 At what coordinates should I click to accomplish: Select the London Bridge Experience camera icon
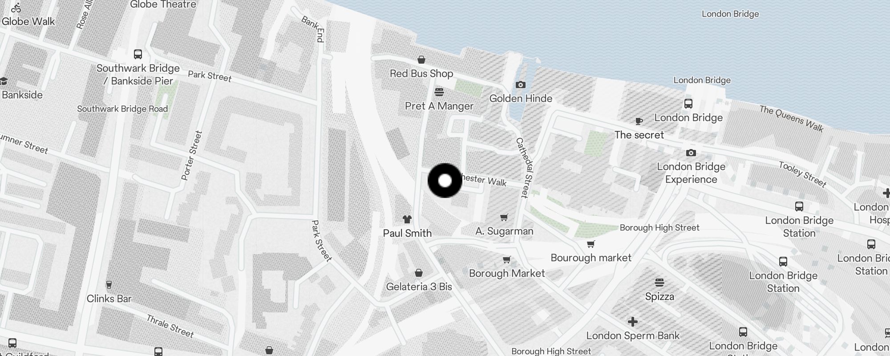click(x=691, y=153)
